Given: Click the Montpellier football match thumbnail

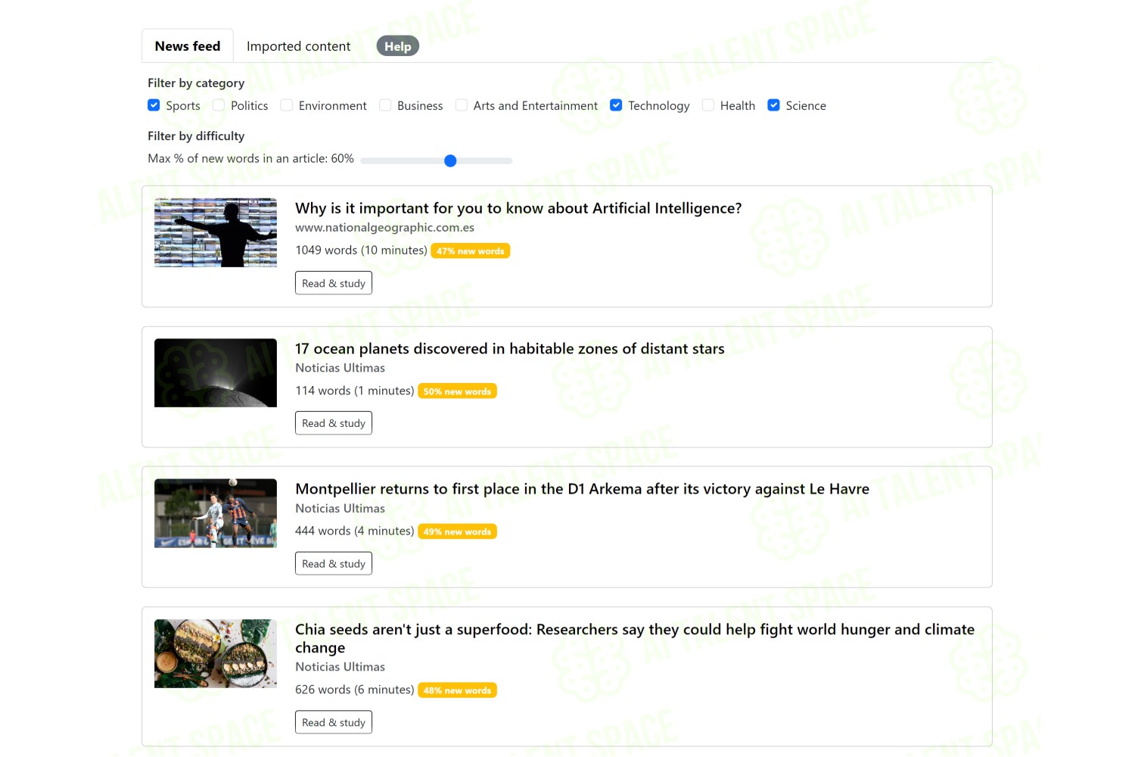Looking at the screenshot, I should pyautogui.click(x=216, y=513).
